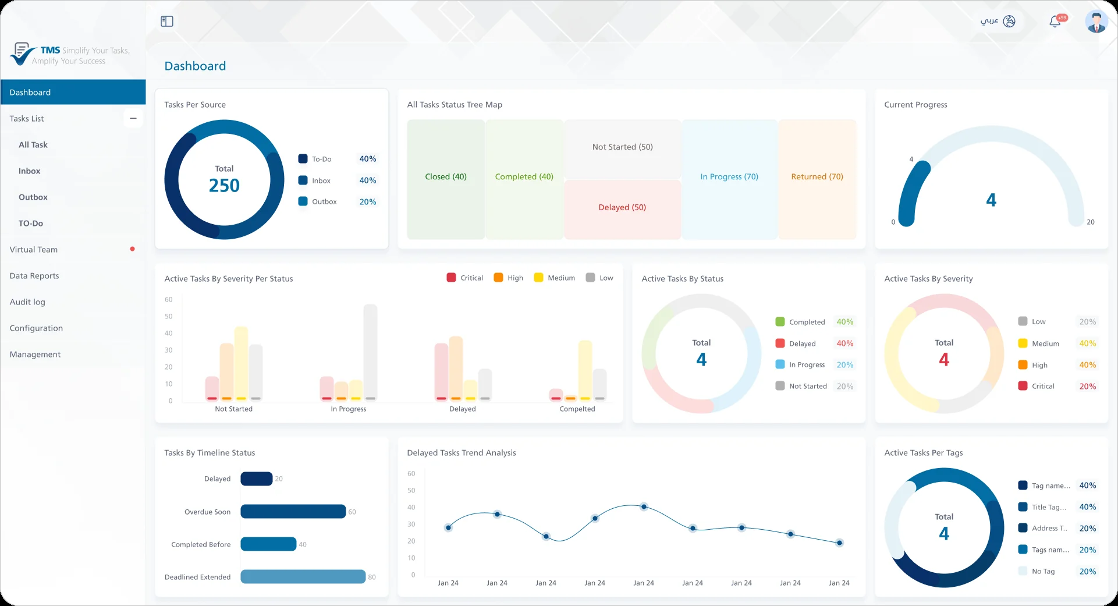Toggle the Low legend swatch in bar chart
Viewport: 1118px width, 606px height.
[x=590, y=278]
